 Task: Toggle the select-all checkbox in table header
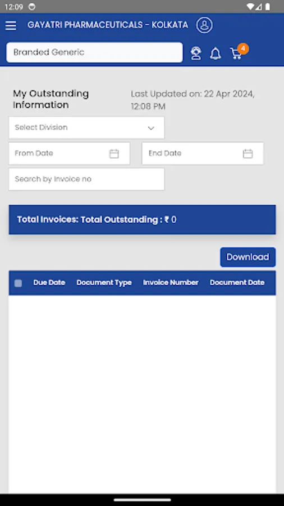point(19,283)
